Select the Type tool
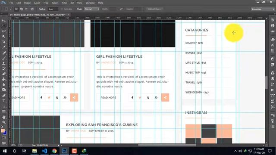 (x=4, y=101)
